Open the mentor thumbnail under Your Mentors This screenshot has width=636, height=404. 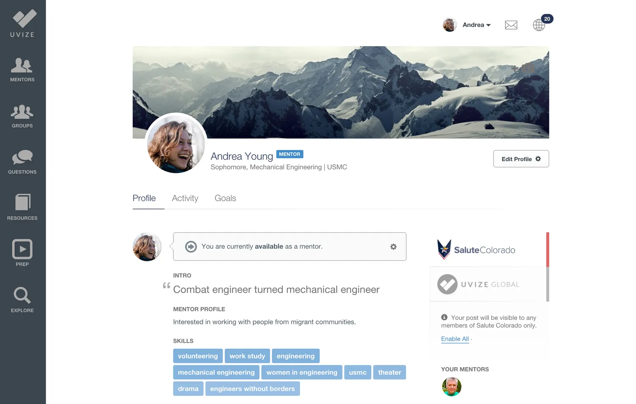[452, 387]
